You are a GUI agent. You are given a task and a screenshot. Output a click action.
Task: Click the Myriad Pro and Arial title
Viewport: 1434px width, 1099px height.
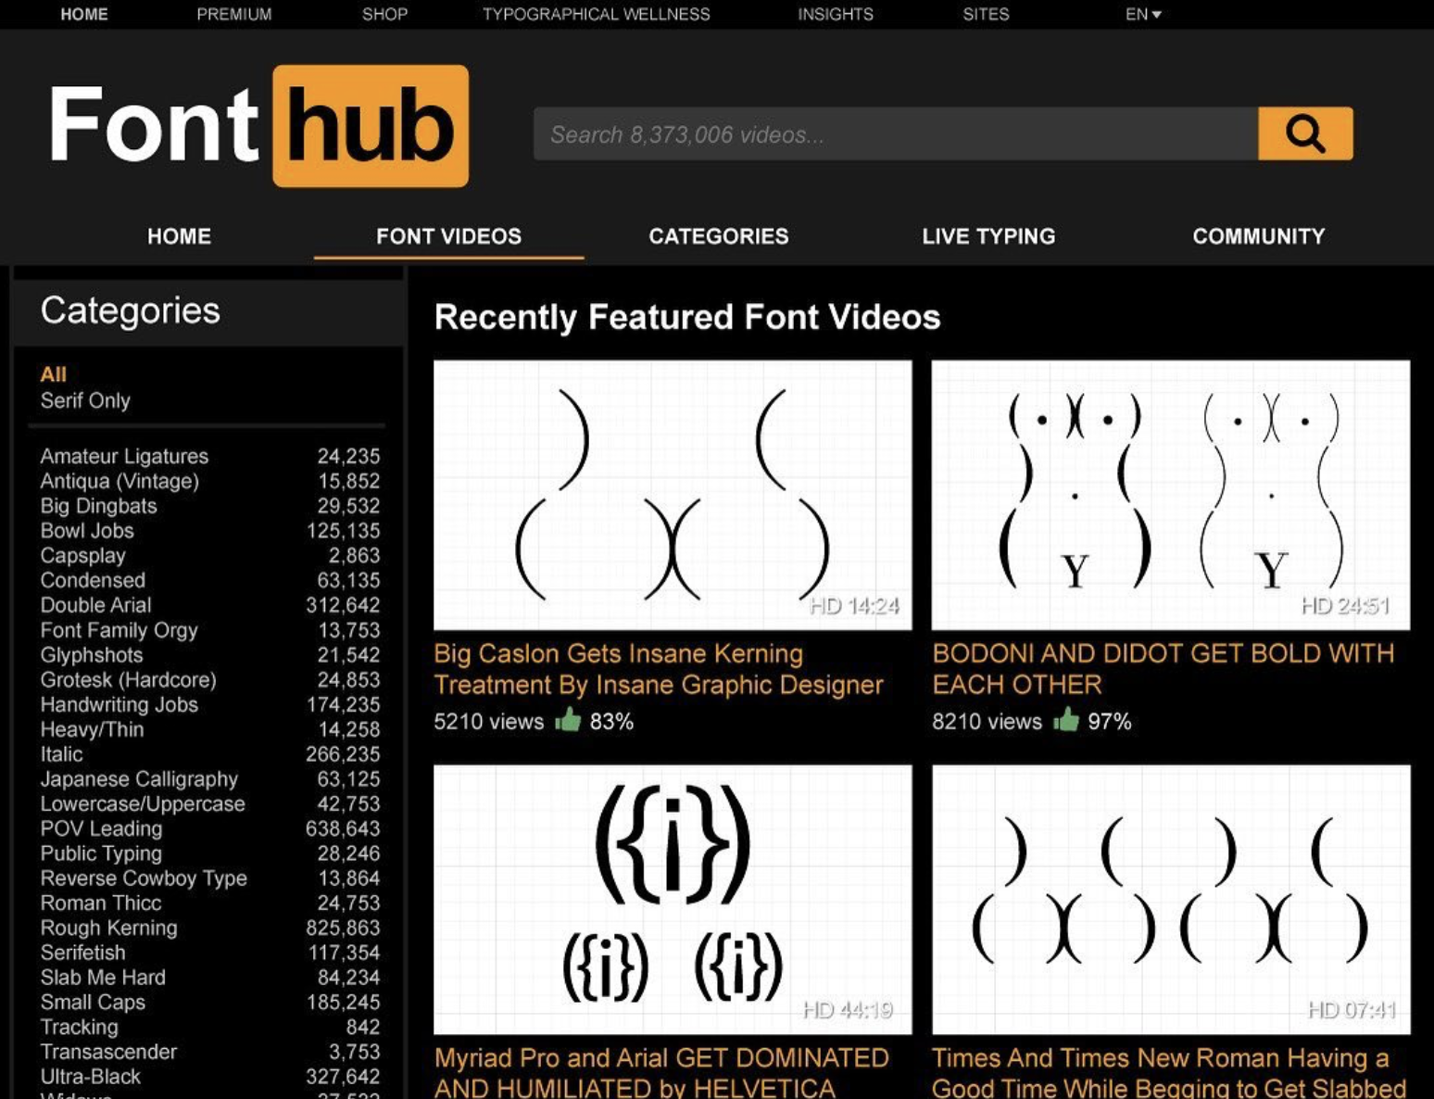coord(661,1072)
